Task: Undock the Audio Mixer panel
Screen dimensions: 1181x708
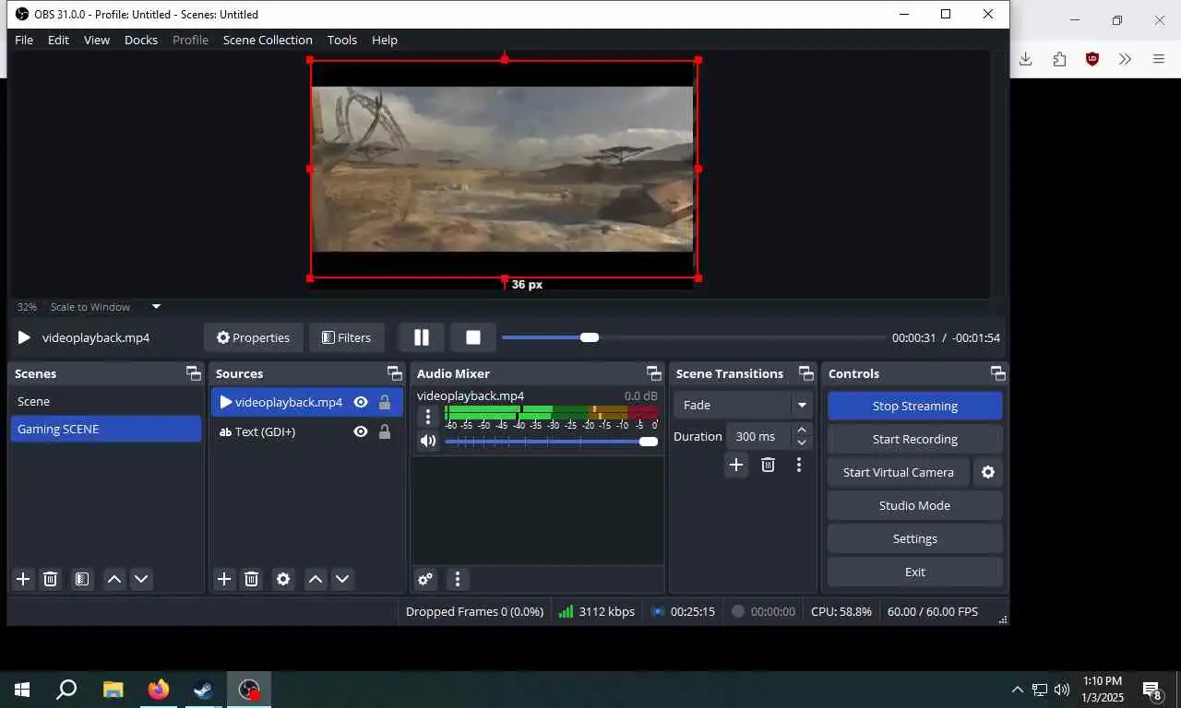Action: (654, 373)
